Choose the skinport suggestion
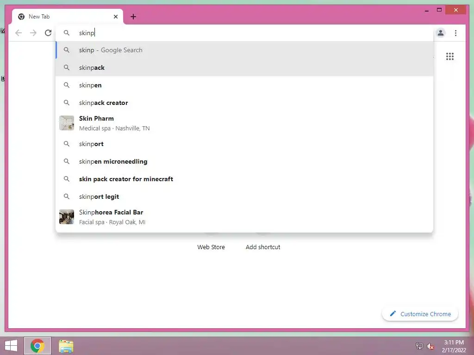The height and width of the screenshot is (355, 474). 244,144
